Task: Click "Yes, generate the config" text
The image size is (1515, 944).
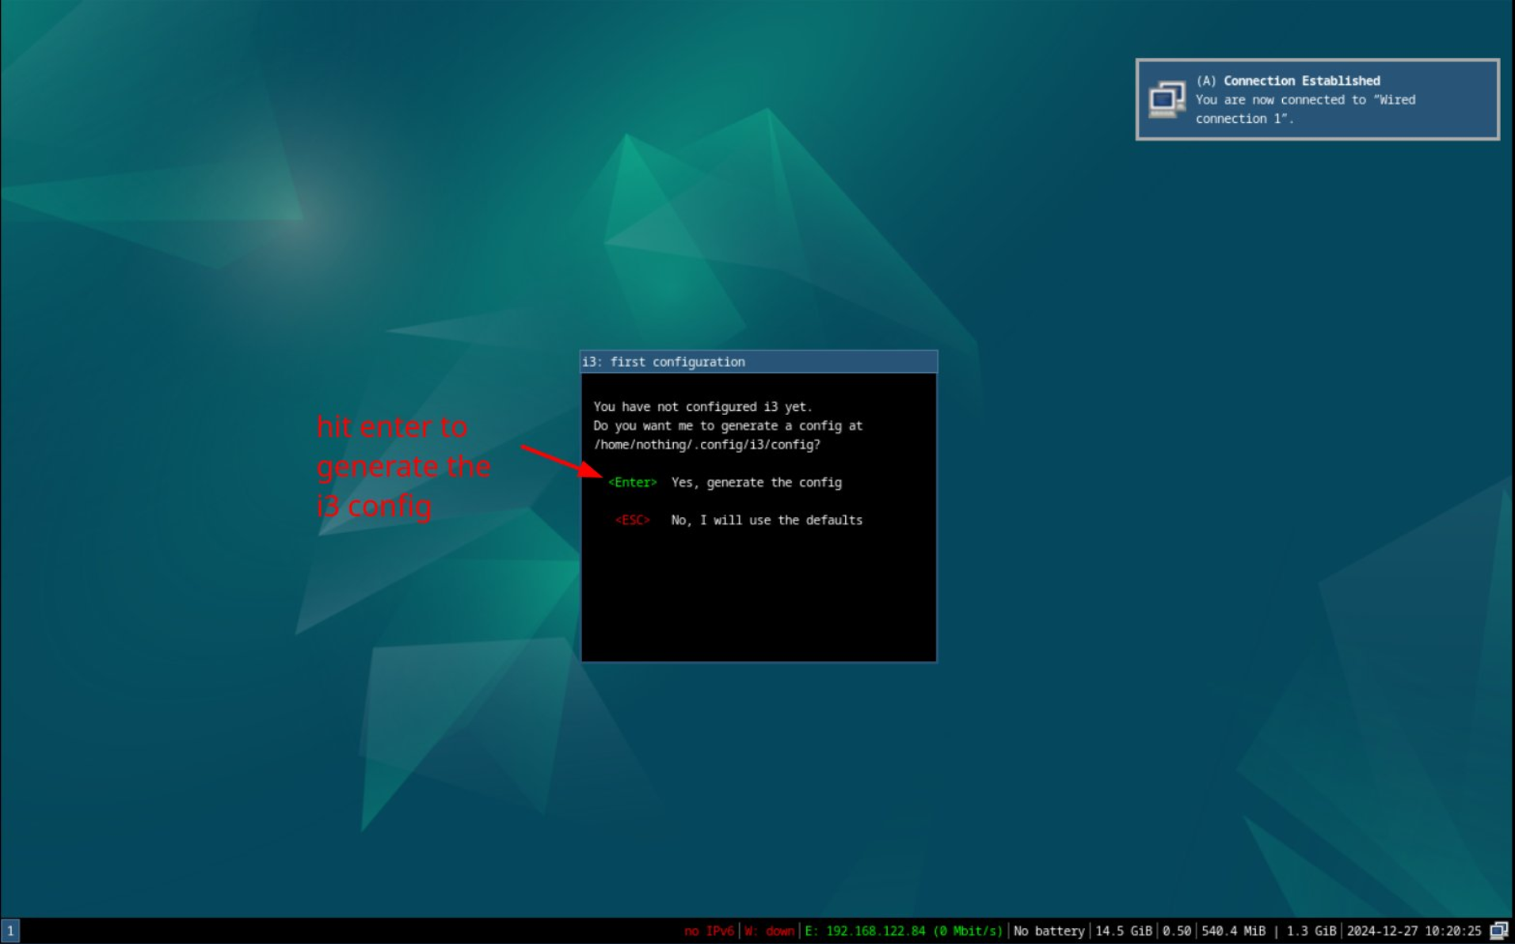Action: 756,482
